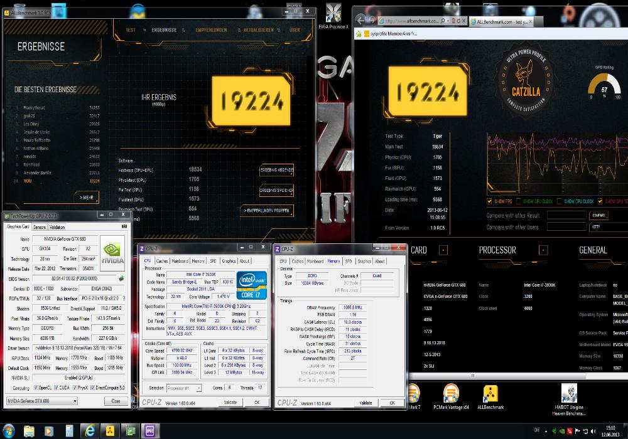
Task: Click the BIOS save chip icon in GPU-Z
Action: [121, 278]
